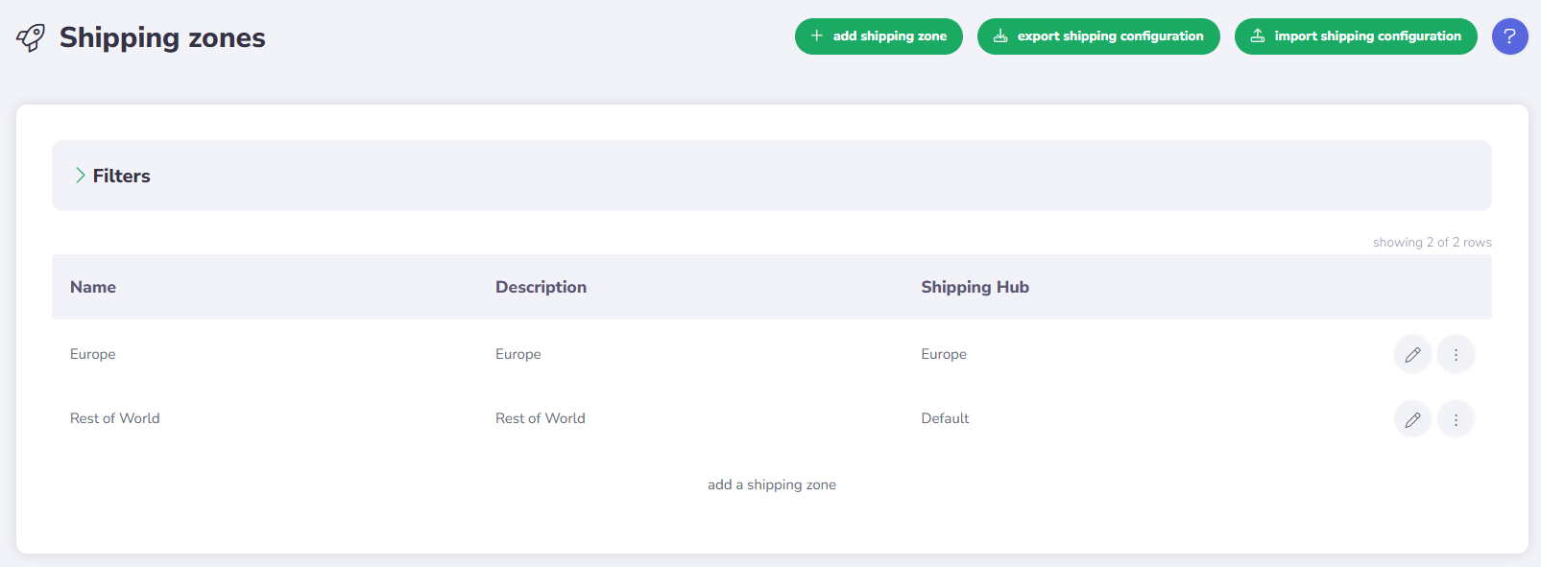The width and height of the screenshot is (1541, 567).
Task: Edit the Rest of World zone pencil
Action: [x=1412, y=419]
